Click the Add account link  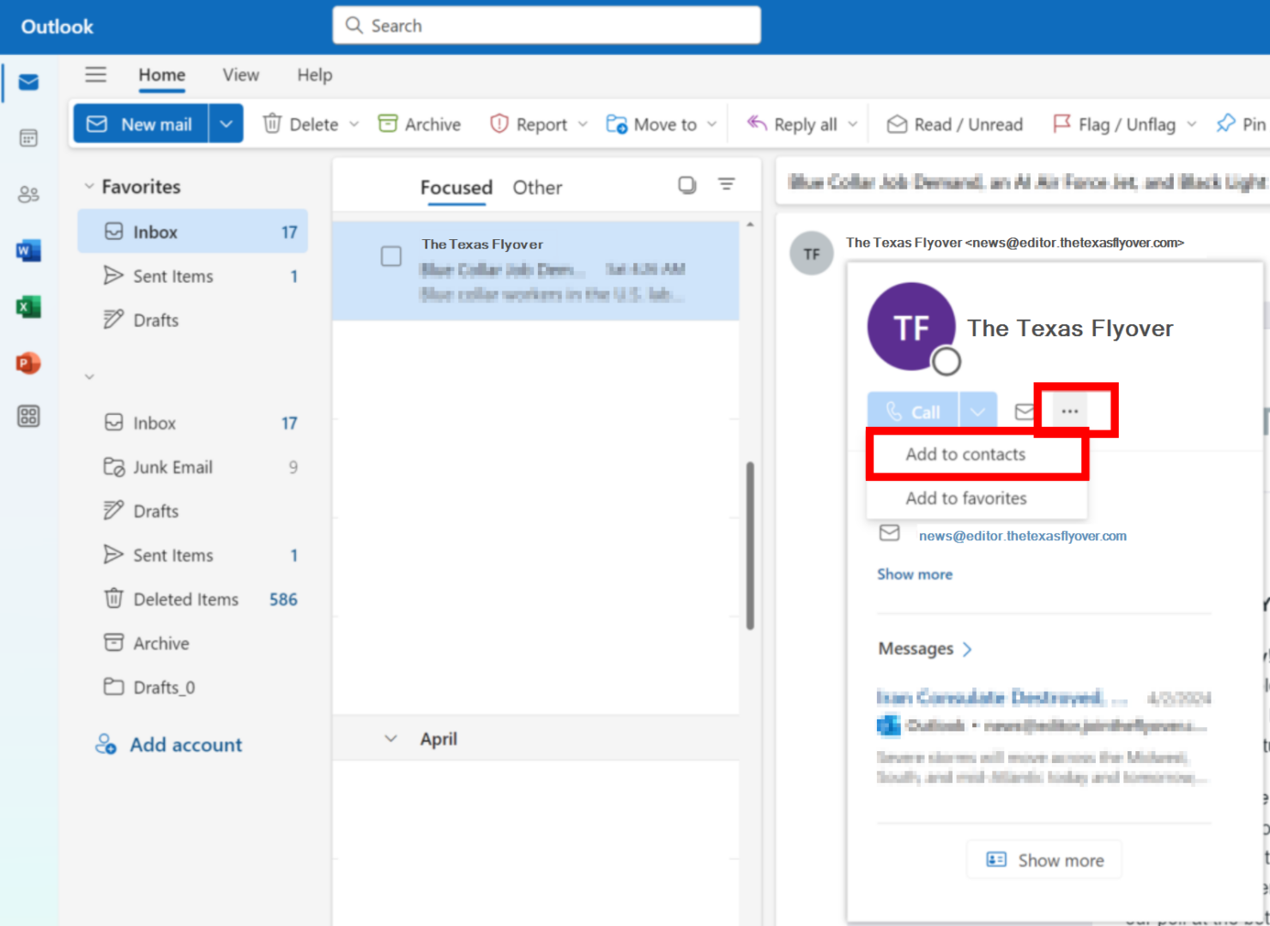pyautogui.click(x=186, y=744)
